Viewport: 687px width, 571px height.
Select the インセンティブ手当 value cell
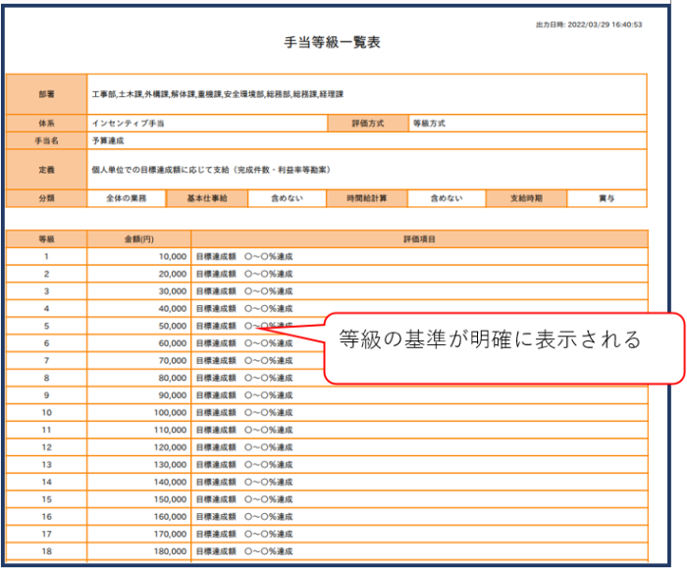tap(129, 125)
